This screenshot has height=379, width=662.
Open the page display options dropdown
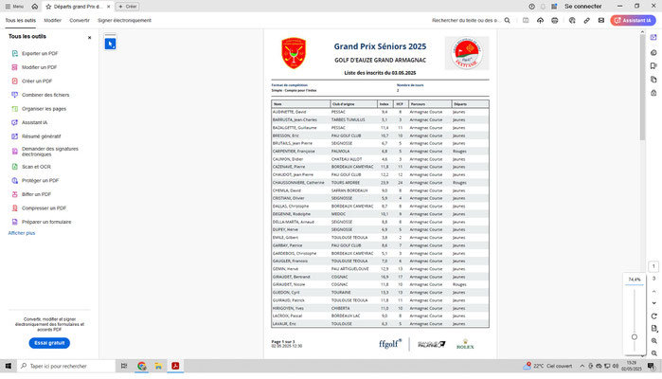click(654, 328)
